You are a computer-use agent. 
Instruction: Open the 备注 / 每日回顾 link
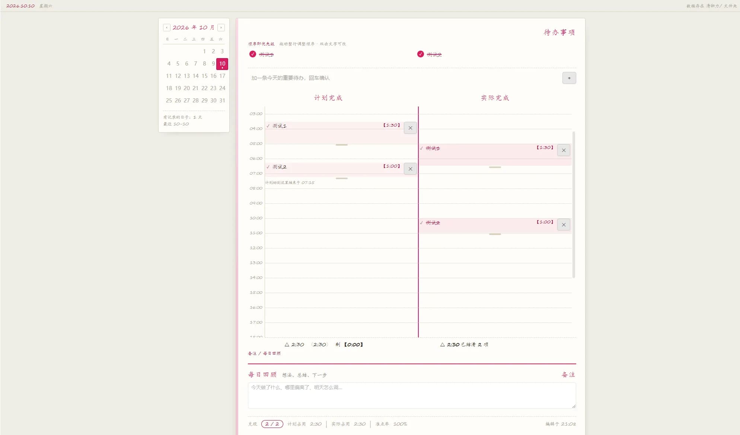[x=264, y=353]
